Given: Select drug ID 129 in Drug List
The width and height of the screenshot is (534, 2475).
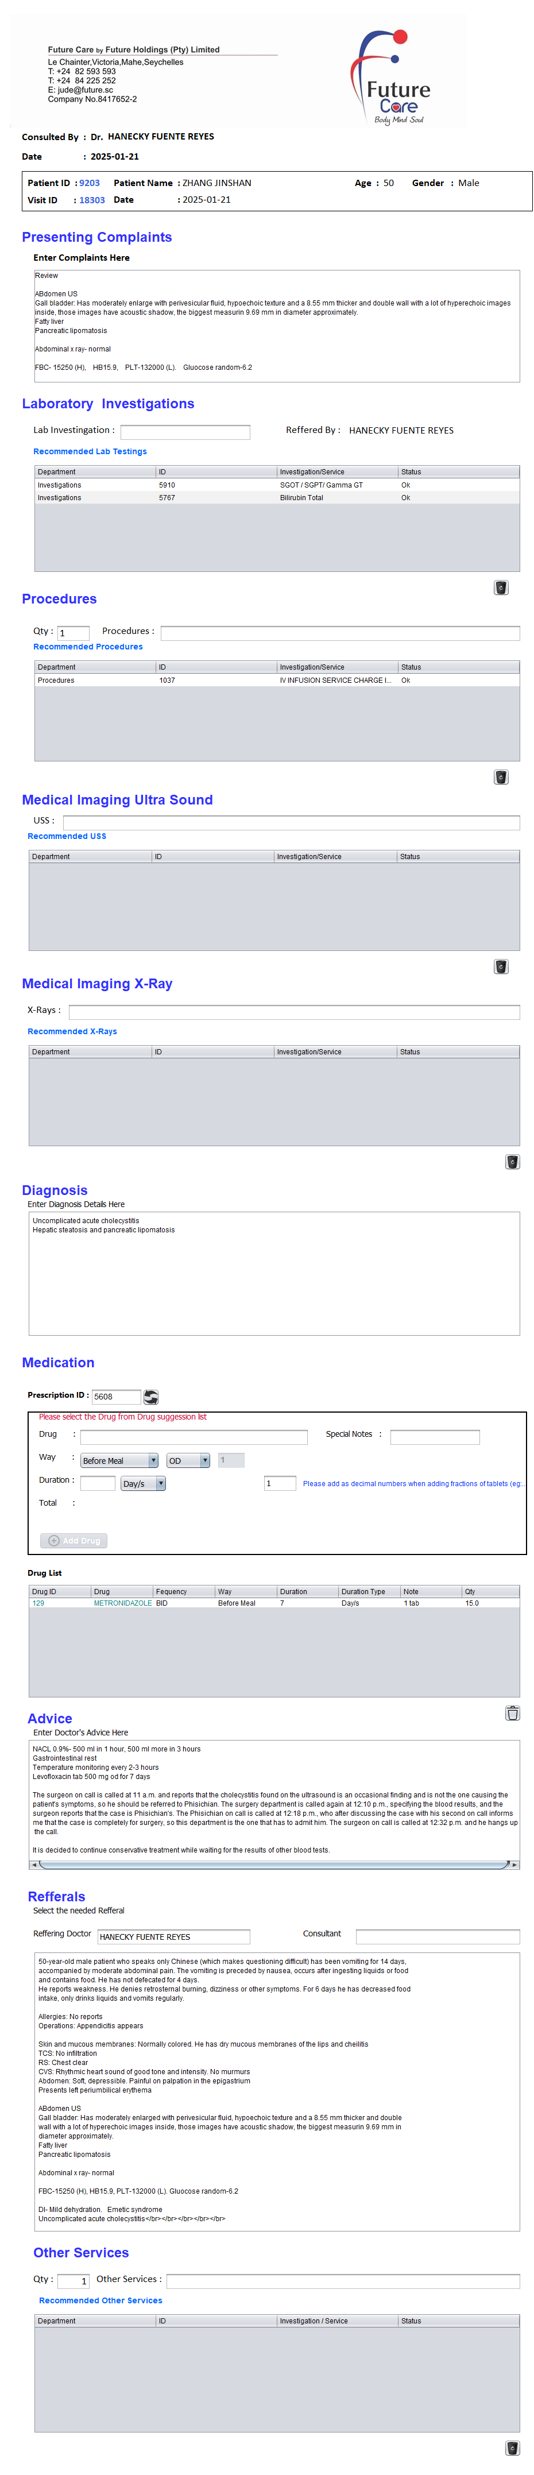Looking at the screenshot, I should click(38, 1603).
